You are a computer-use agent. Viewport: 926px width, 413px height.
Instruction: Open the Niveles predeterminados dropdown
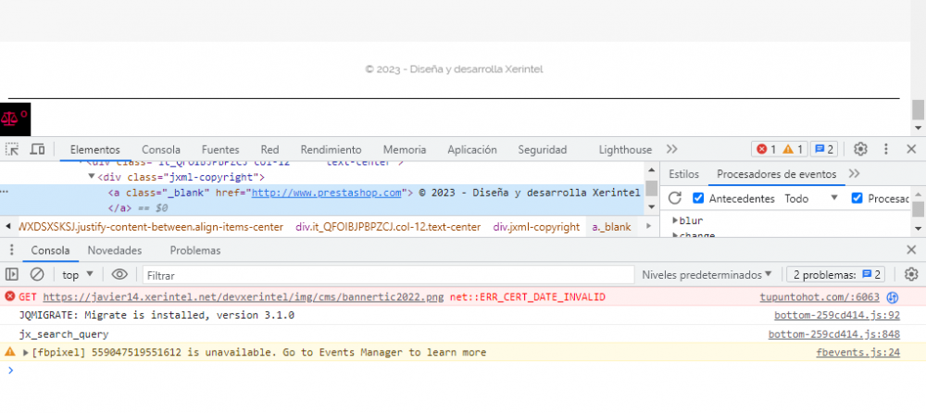pyautogui.click(x=707, y=274)
